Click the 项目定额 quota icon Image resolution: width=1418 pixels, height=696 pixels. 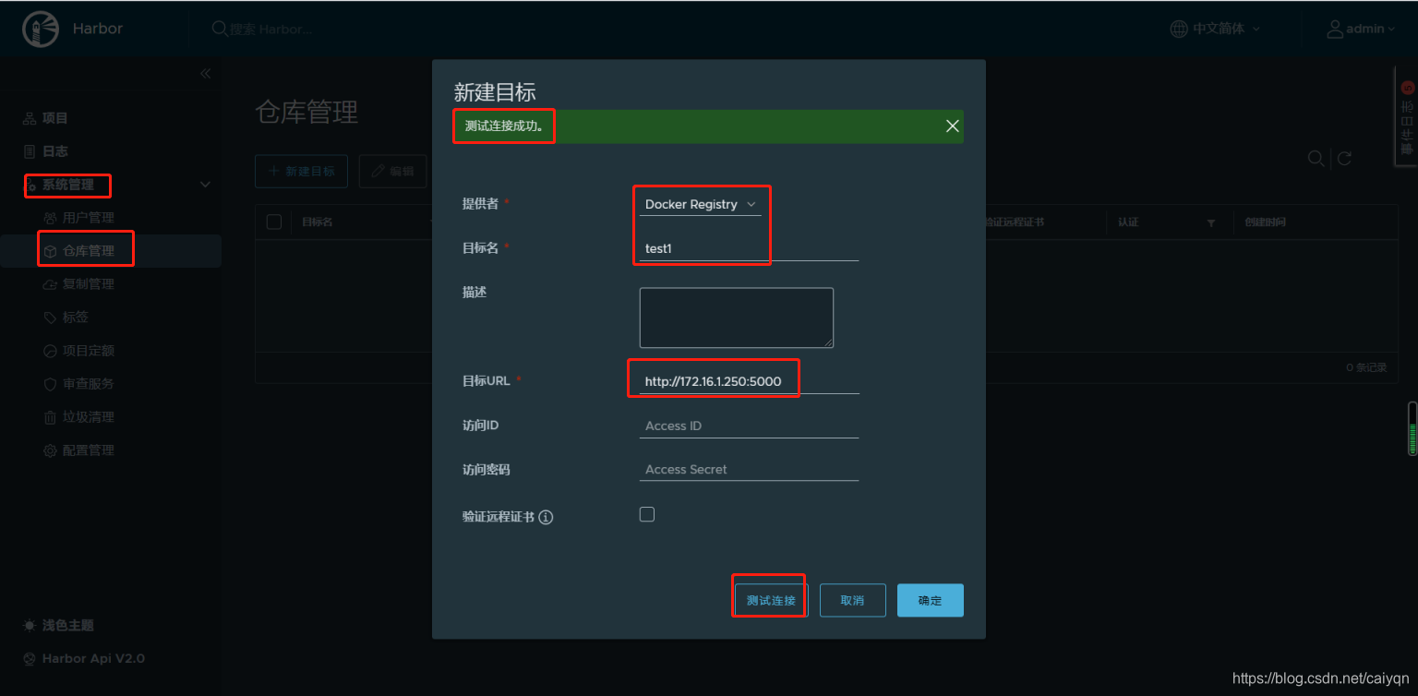pyautogui.click(x=50, y=351)
